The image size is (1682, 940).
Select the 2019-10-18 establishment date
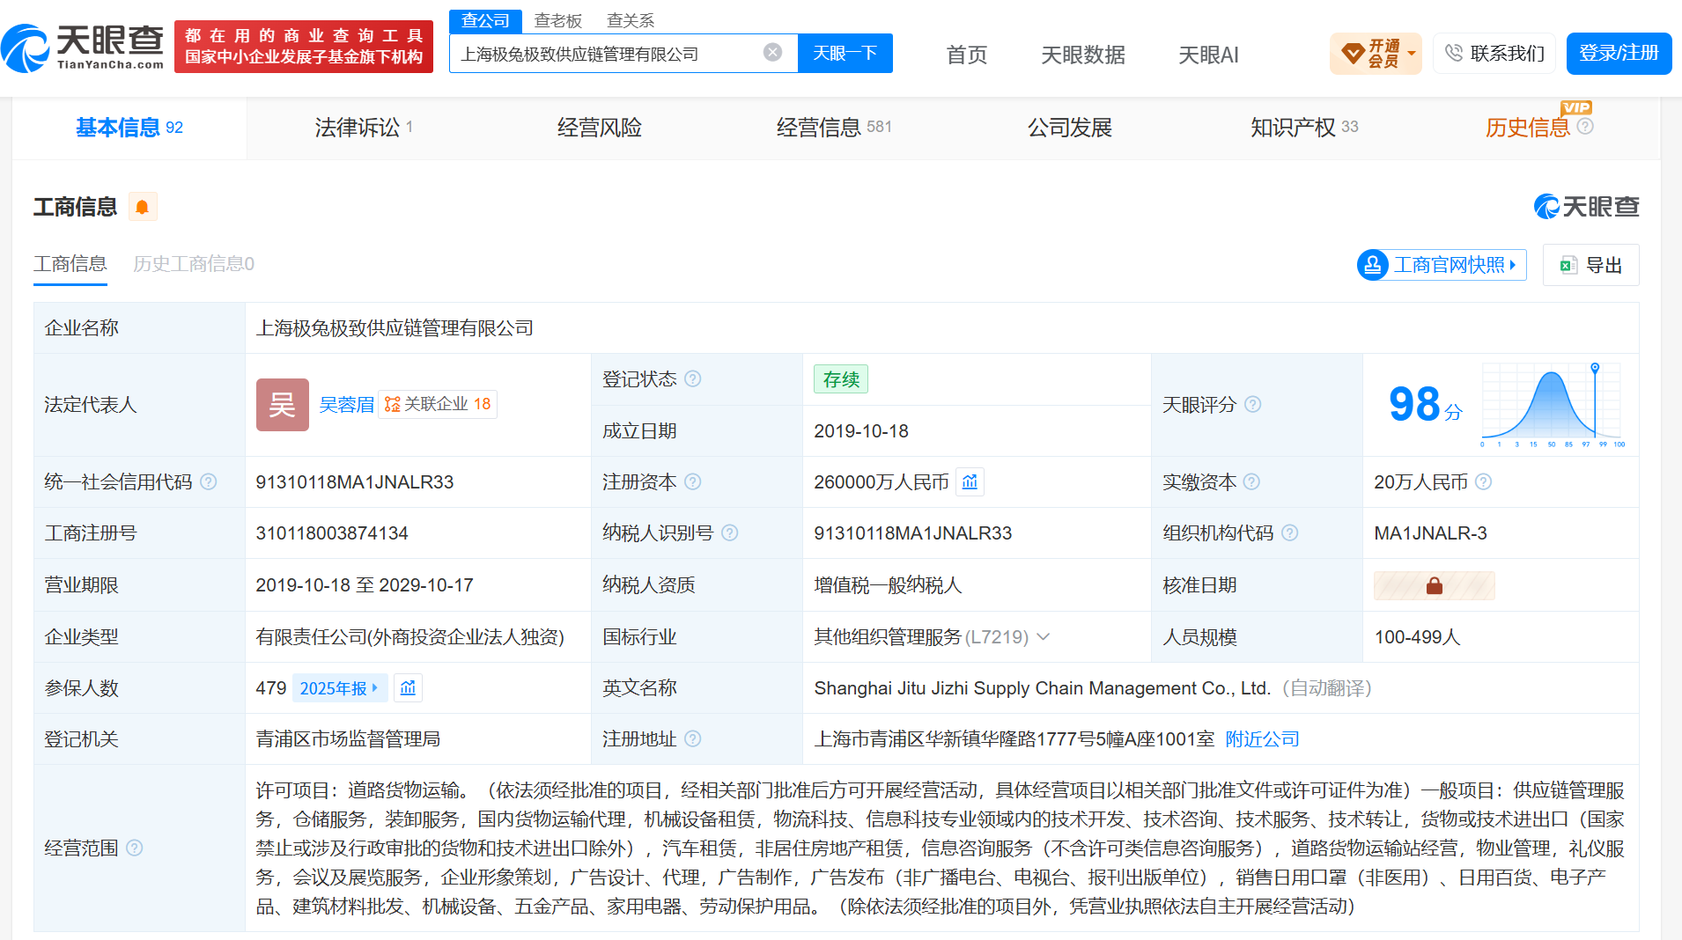(x=861, y=431)
